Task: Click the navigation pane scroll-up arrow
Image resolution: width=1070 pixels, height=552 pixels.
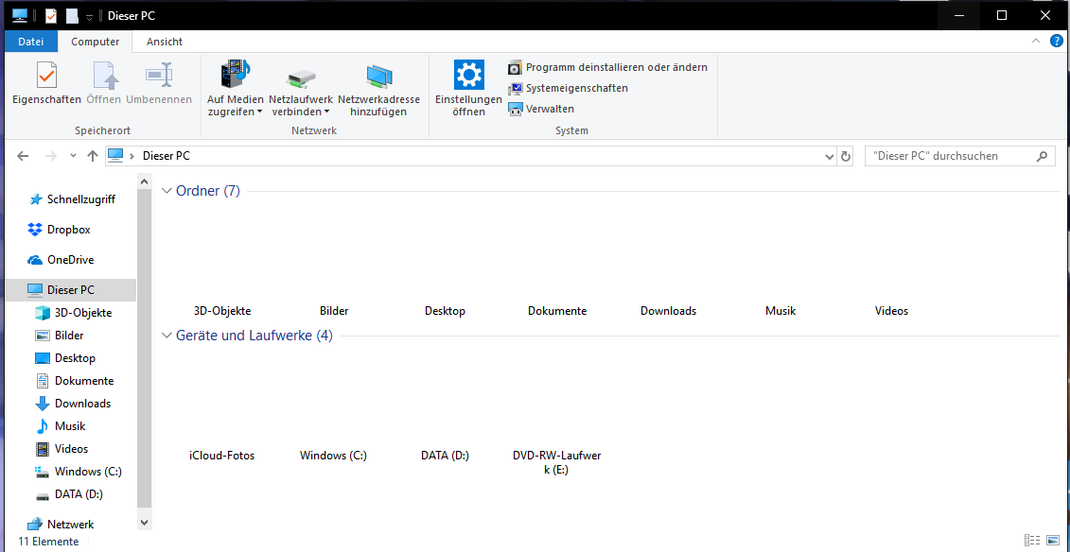Action: click(x=144, y=182)
